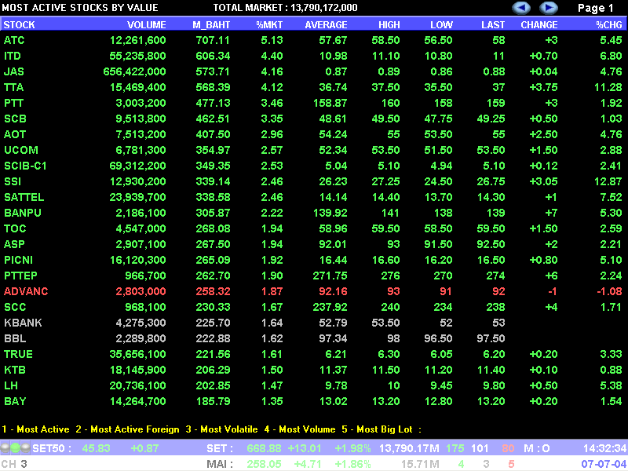Viewport: 628px width, 471px height.
Task: Click the HIGH column header
Action: tap(389, 25)
